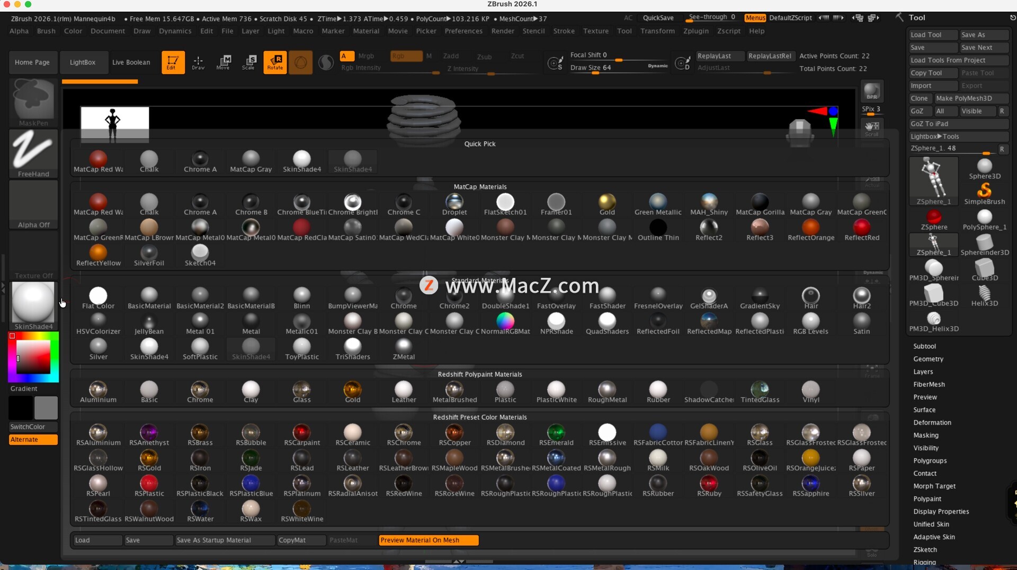
Task: Toggle the Live Boolean button
Action: (131, 62)
